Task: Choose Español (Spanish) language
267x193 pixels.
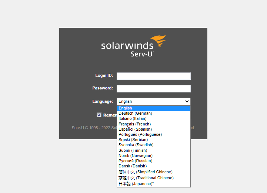Action: click(154, 130)
